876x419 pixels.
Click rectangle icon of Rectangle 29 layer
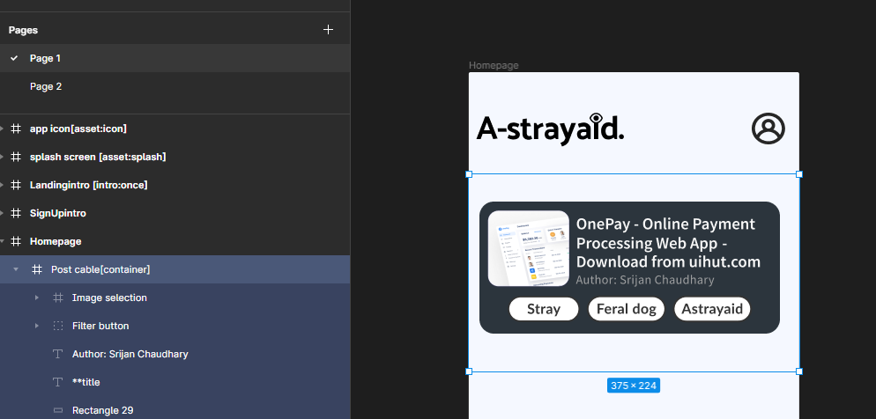click(58, 410)
